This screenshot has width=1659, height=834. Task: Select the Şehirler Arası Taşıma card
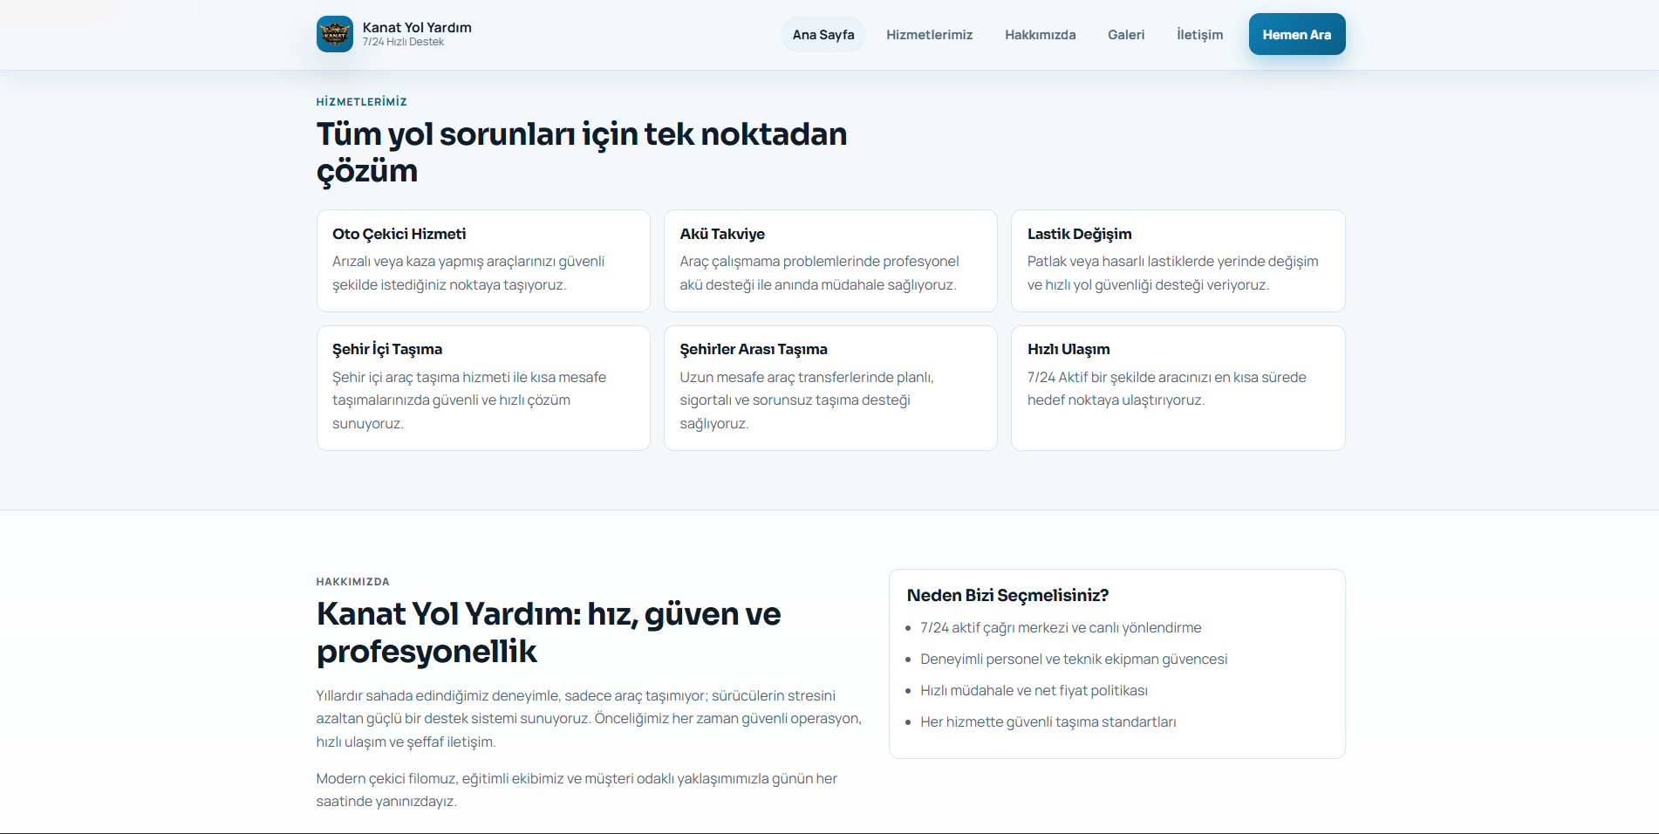829,387
